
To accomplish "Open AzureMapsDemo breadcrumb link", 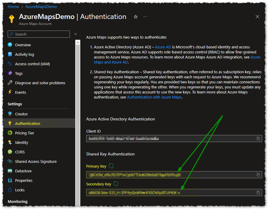I will click(x=41, y=7).
